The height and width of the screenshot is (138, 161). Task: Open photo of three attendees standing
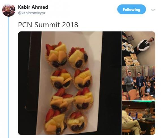[x=139, y=83]
